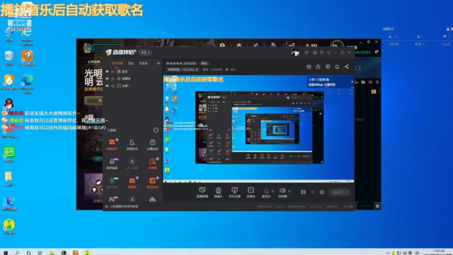The image size is (453, 255).
Task: Click the message icon in 直播伴侣 title bar
Action: click(307, 53)
